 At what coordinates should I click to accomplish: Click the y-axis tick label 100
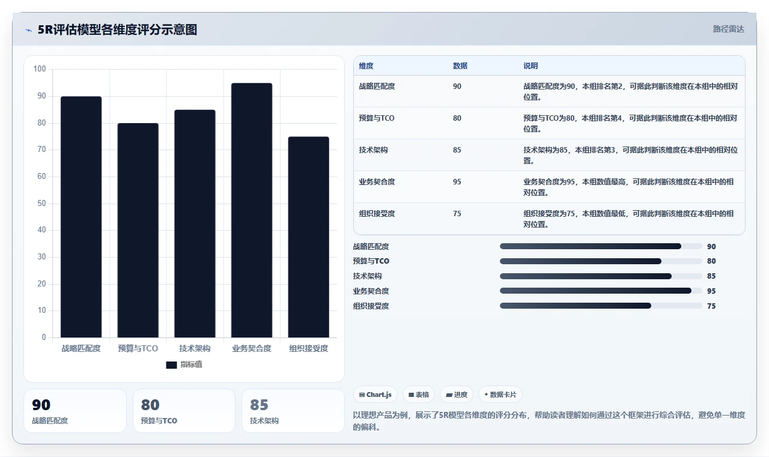click(40, 69)
